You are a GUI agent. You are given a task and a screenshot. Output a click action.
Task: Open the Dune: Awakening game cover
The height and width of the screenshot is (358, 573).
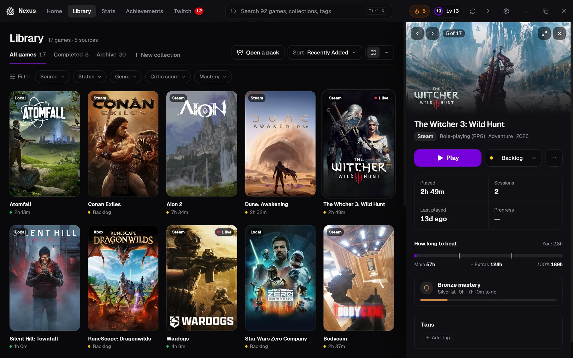coord(280,144)
